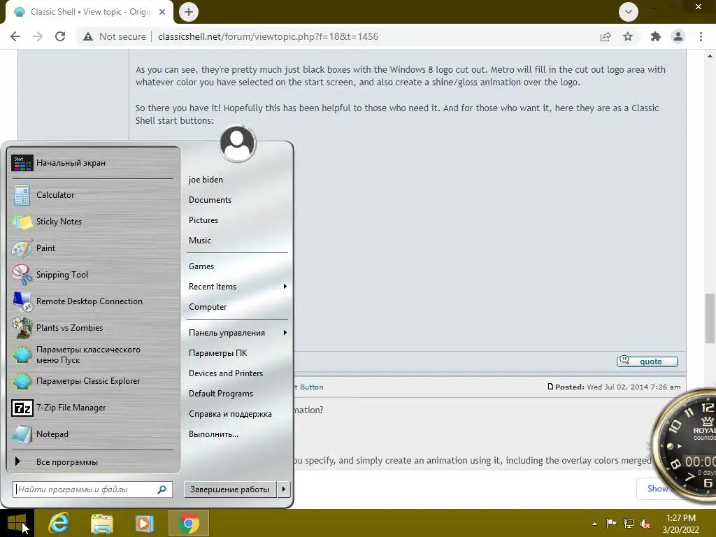Open shutdown options arrow

tap(284, 489)
